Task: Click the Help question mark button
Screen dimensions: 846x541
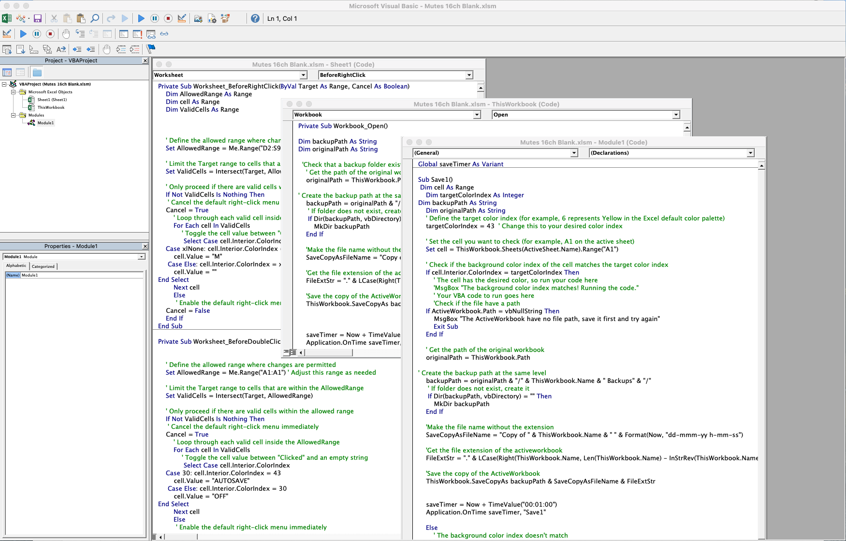Action: point(255,18)
